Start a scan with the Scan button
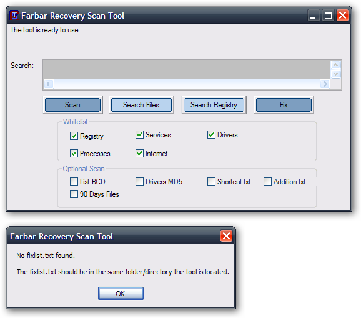Image resolution: width=361 pixels, height=318 pixels. tap(72, 105)
